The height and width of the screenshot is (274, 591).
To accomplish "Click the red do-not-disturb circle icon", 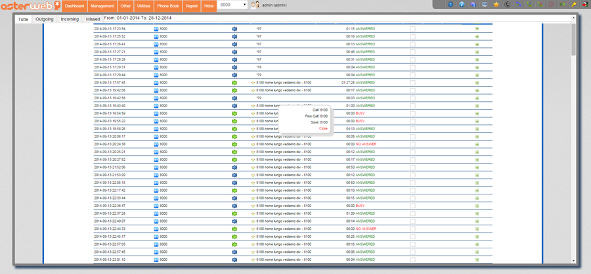I will point(552,5).
